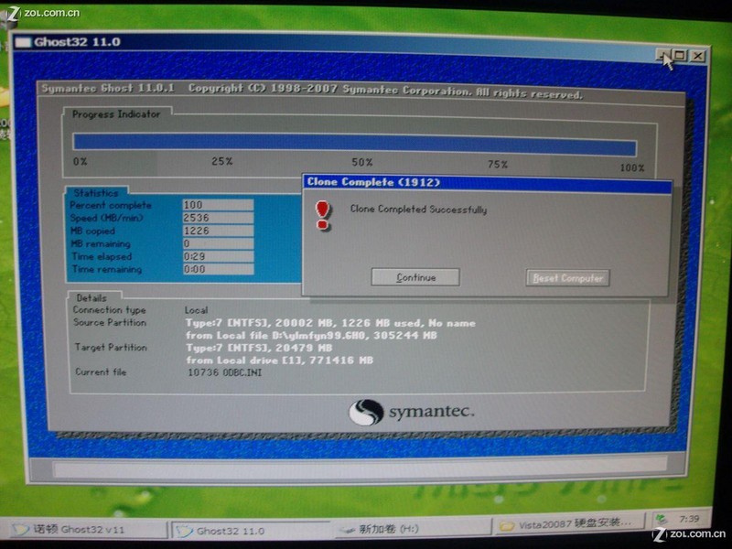This screenshot has height=549, width=732.
Task: Switch to Ghost32 11.0 taskbar item
Action: 251,531
